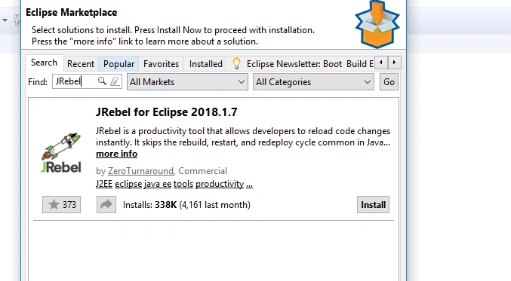Show previous tabs with left arrow
The height and width of the screenshot is (281, 511).
pos(381,62)
